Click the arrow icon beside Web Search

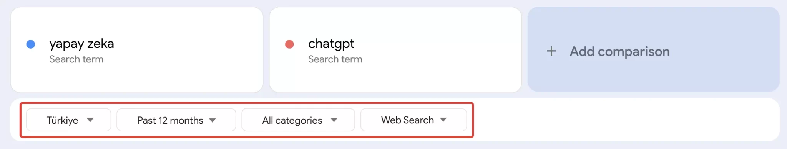click(443, 120)
